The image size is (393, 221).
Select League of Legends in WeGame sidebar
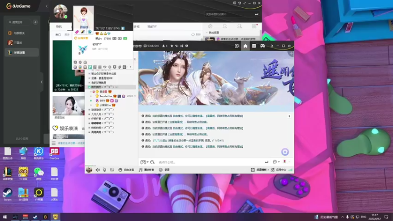[x=22, y=53]
